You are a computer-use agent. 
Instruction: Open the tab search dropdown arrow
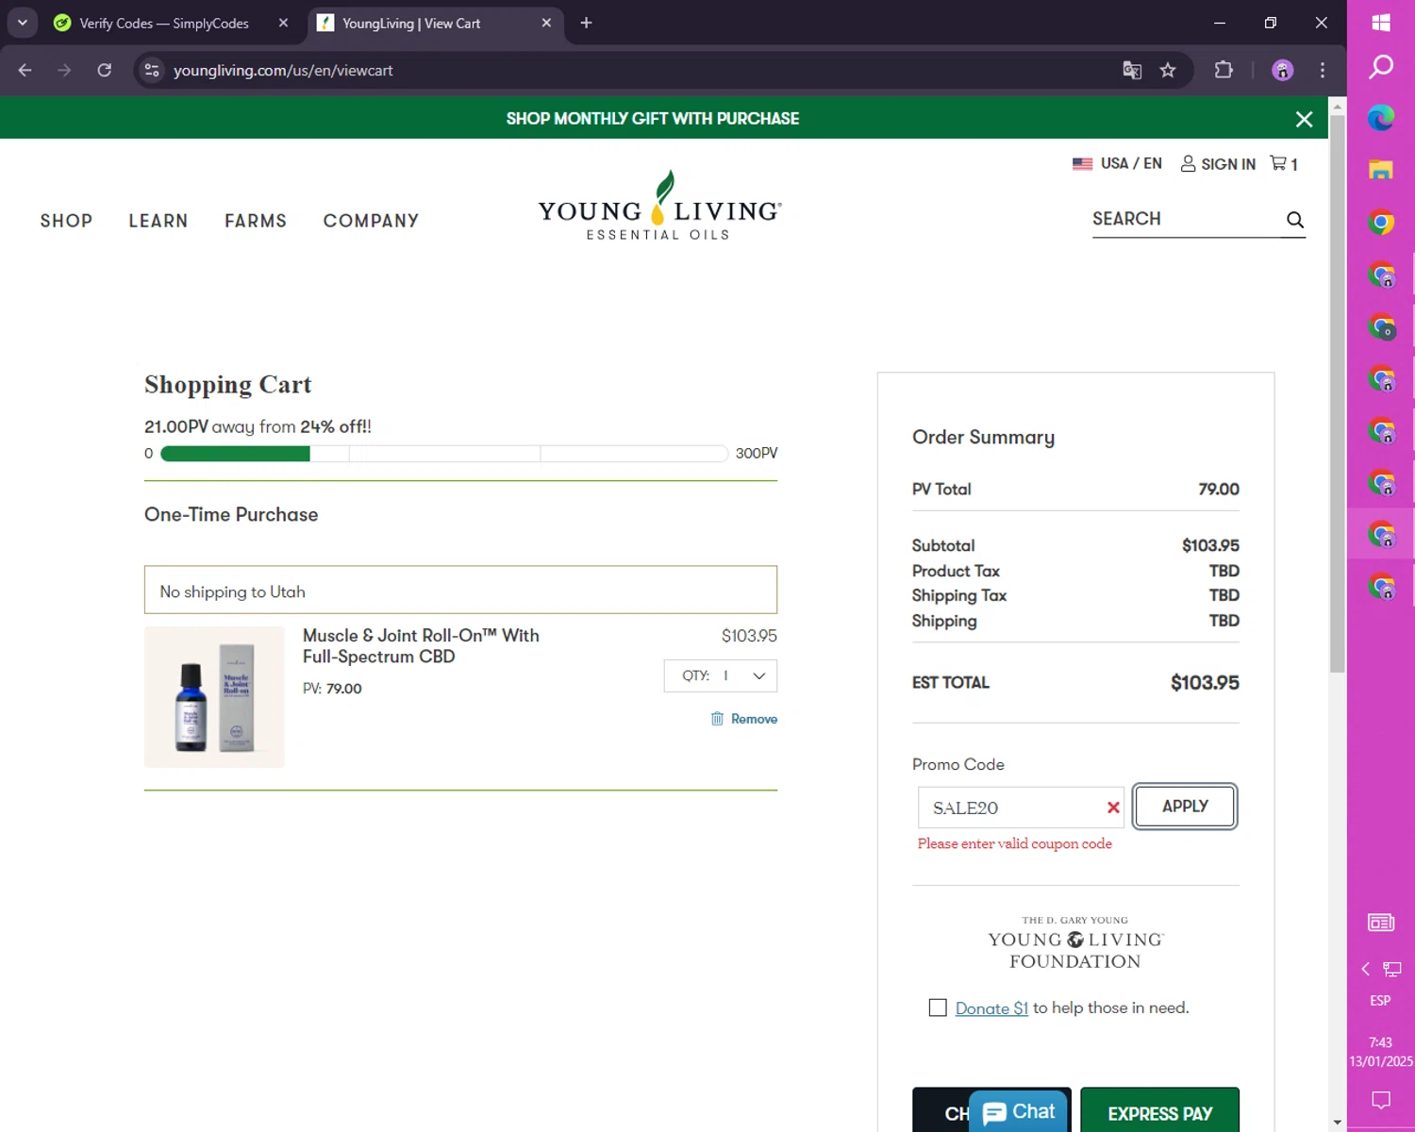pos(22,23)
